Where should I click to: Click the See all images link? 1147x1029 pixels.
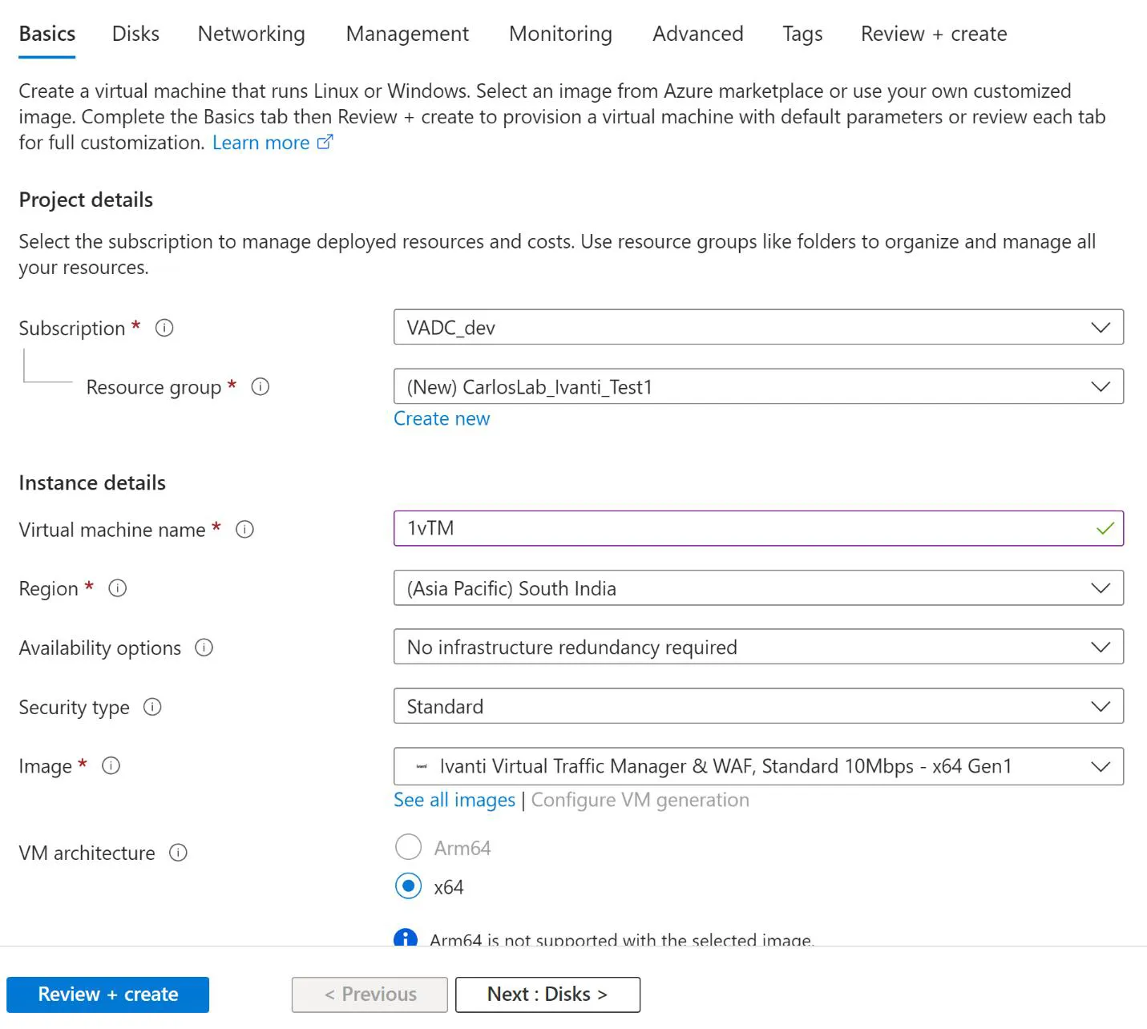point(454,800)
